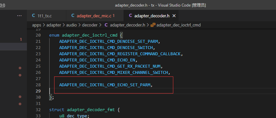Click the C icon on adapter_decoder.h tab
The height and width of the screenshot is (118, 276).
pyautogui.click(x=130, y=16)
